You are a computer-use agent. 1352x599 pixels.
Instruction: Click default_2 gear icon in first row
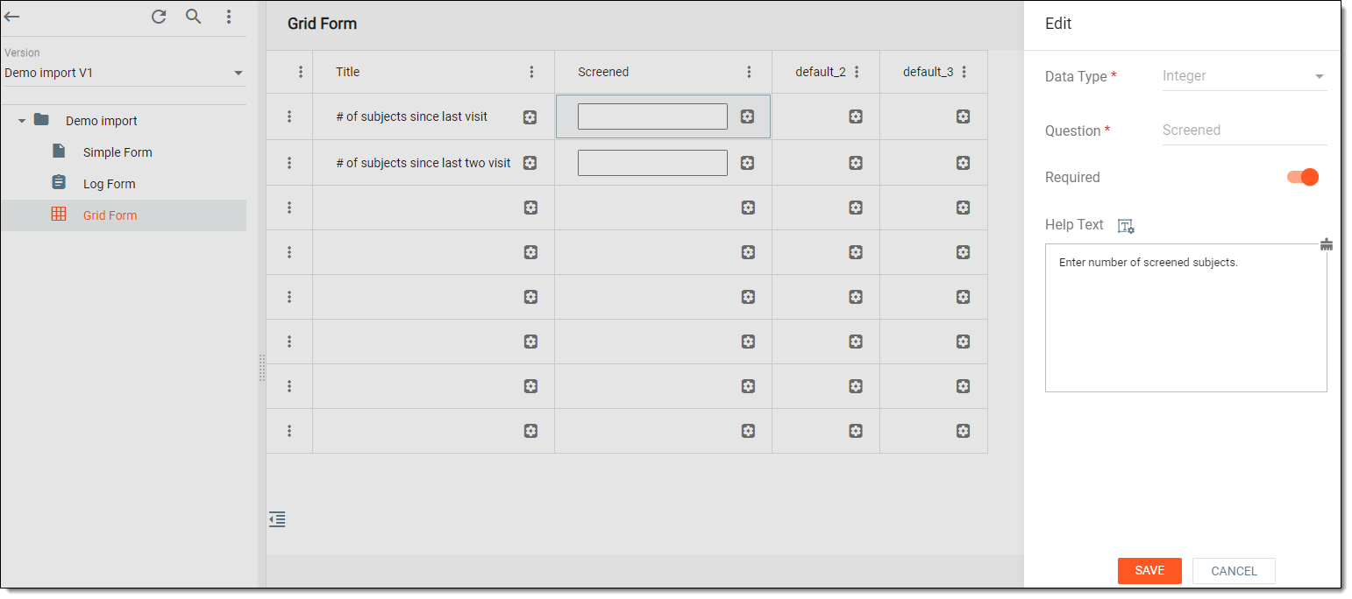click(856, 116)
